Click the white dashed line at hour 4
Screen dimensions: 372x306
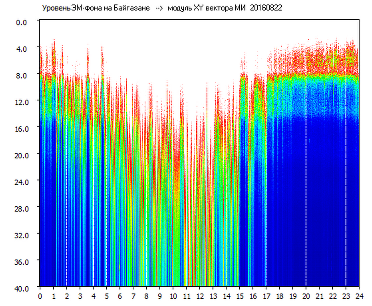(x=93, y=204)
